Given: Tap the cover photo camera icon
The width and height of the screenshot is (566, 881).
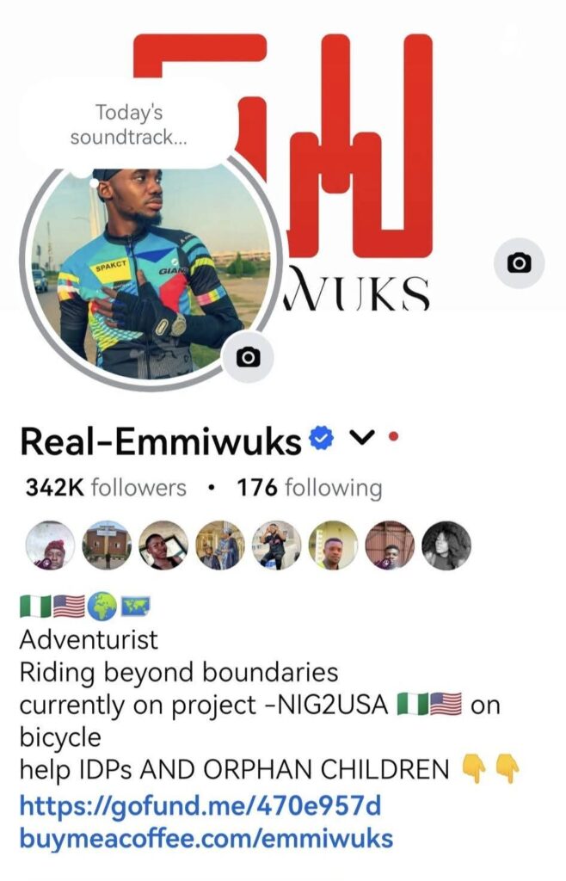Looking at the screenshot, I should pyautogui.click(x=519, y=263).
